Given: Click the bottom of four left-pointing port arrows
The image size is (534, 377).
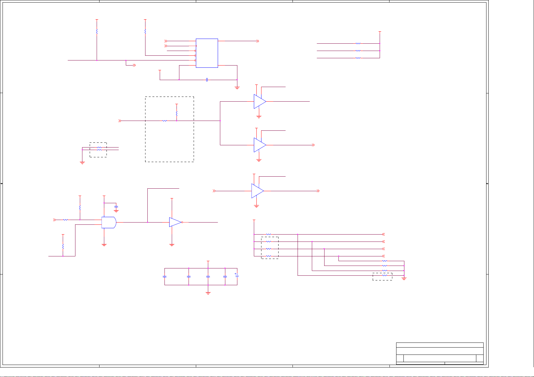Looking at the screenshot, I should 383,256.
